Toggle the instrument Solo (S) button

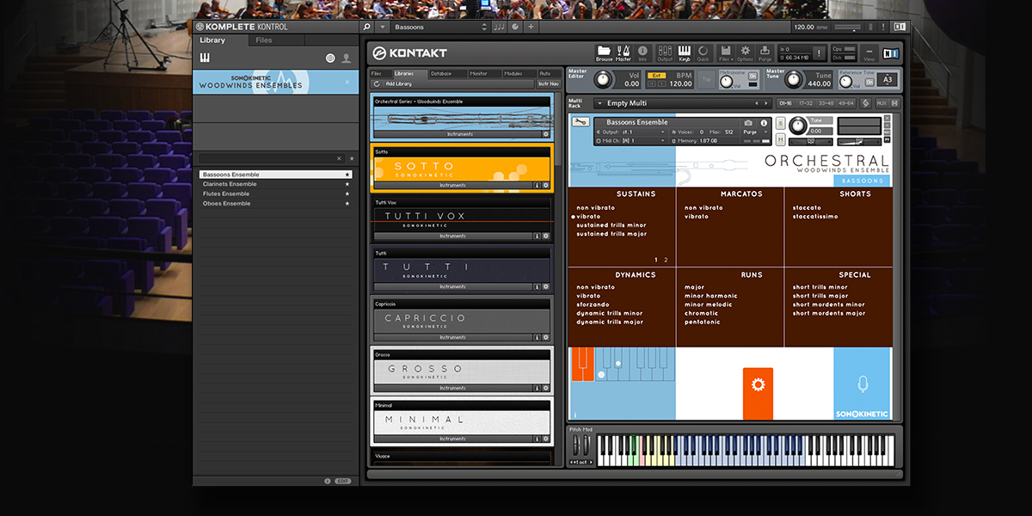point(780,123)
